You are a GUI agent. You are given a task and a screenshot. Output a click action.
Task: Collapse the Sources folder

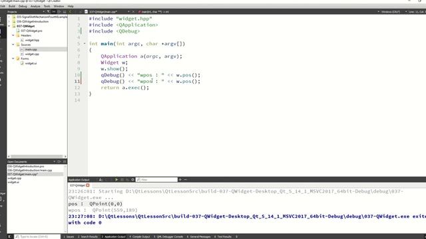(x=13, y=44)
